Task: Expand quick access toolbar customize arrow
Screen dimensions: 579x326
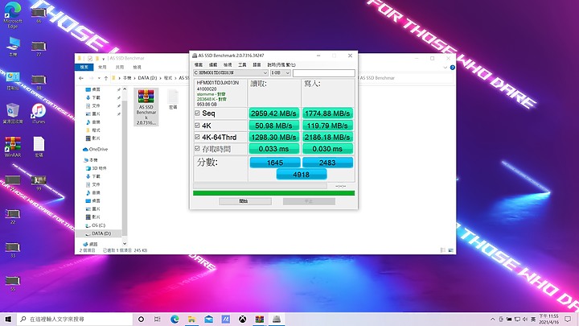Action: click(104, 59)
